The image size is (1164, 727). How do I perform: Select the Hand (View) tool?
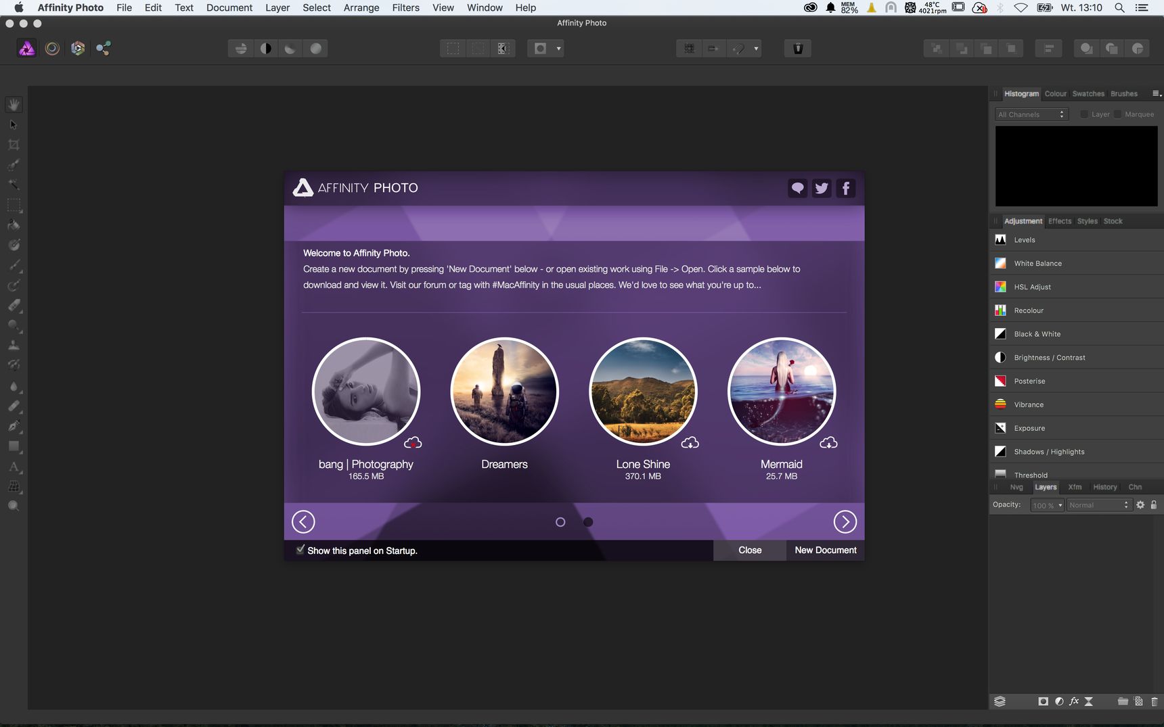pos(14,105)
